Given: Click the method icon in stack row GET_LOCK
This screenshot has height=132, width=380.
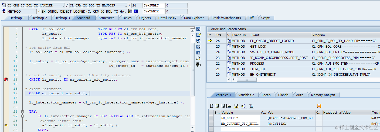Looking at the screenshot, I should (229, 47).
